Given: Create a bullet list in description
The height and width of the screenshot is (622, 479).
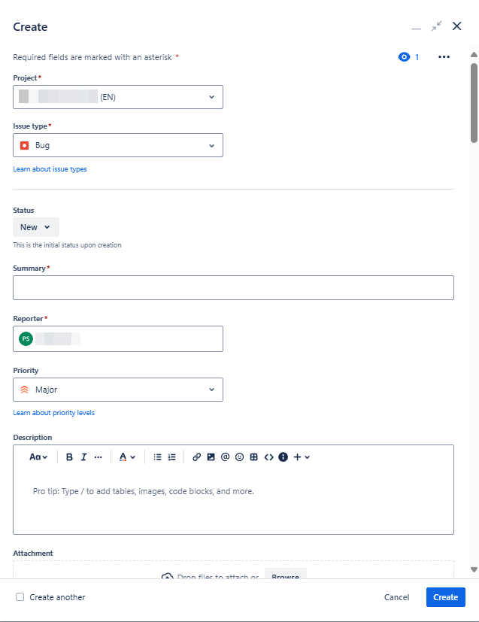Looking at the screenshot, I should (157, 457).
